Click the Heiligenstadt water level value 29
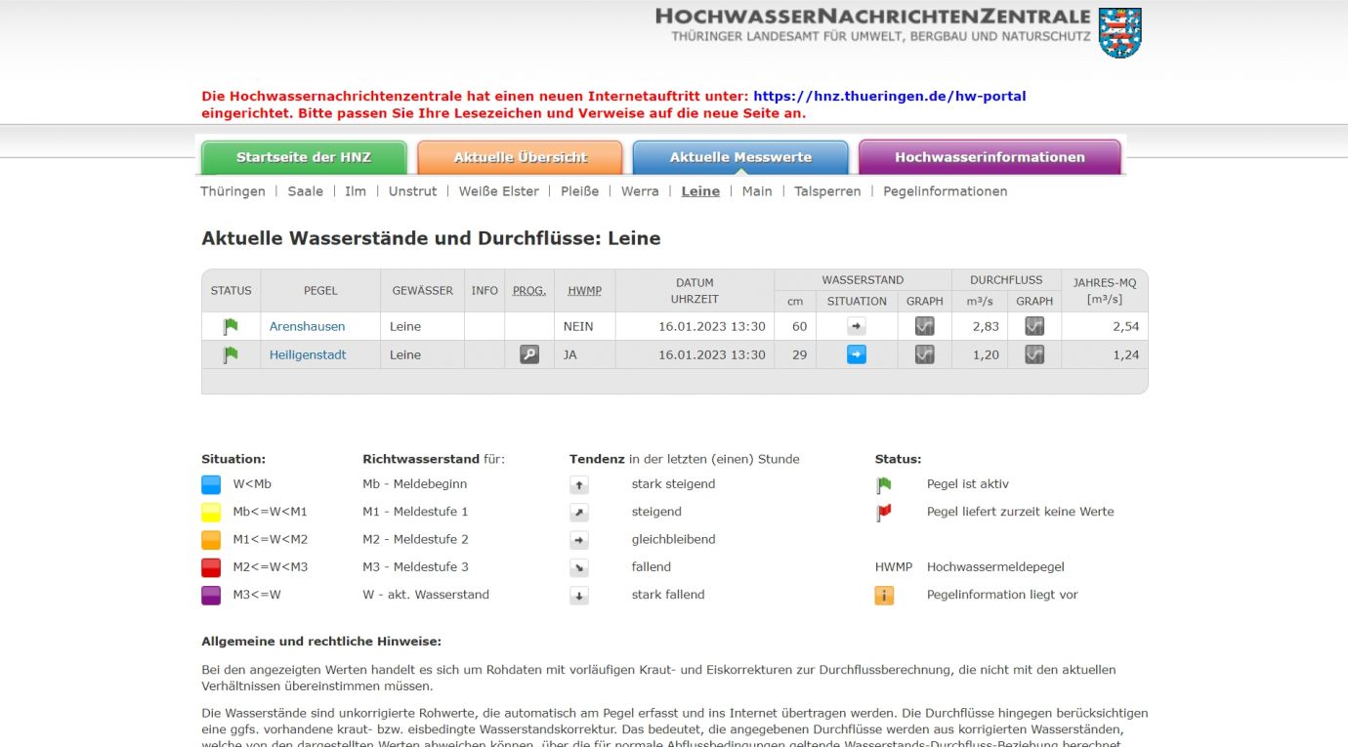This screenshot has width=1348, height=747. pyautogui.click(x=800, y=354)
